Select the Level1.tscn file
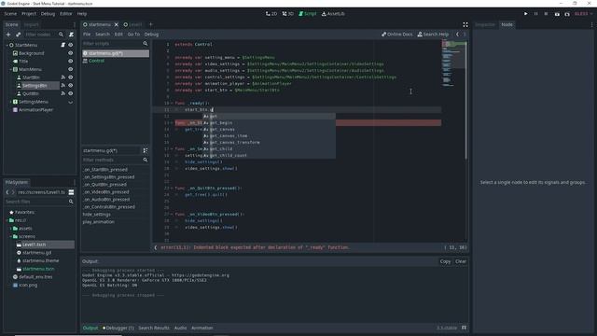The height and width of the screenshot is (336, 597). [34, 245]
